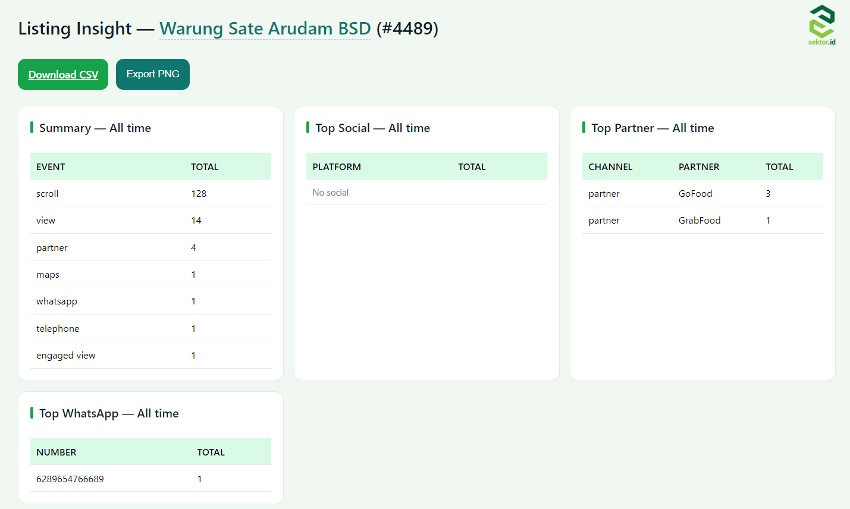Click the GoFood partner row
This screenshot has height=509, width=850.
click(695, 193)
